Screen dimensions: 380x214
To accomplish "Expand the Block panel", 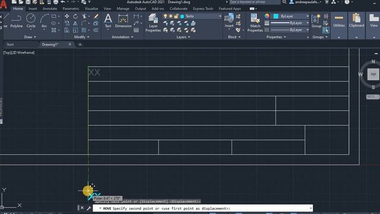I will coord(234,37).
